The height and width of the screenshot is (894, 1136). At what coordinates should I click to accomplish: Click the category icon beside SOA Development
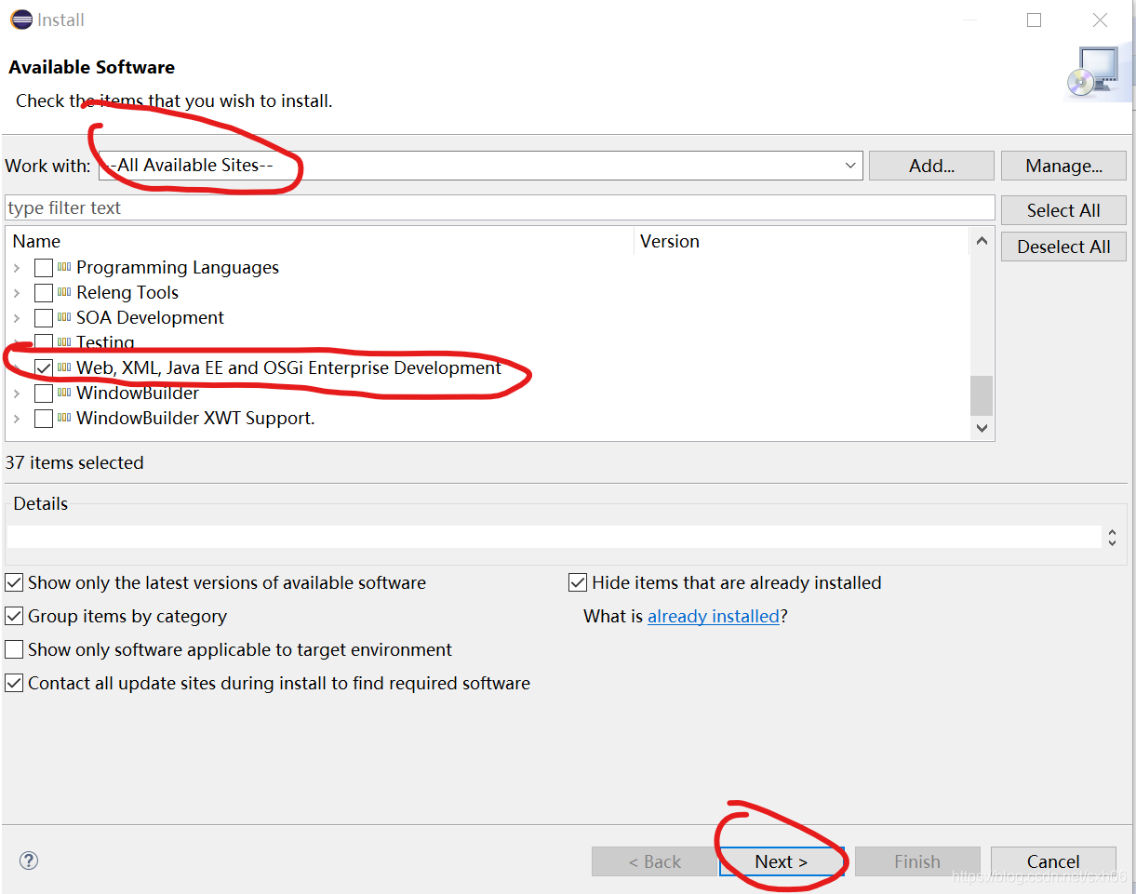(x=64, y=317)
